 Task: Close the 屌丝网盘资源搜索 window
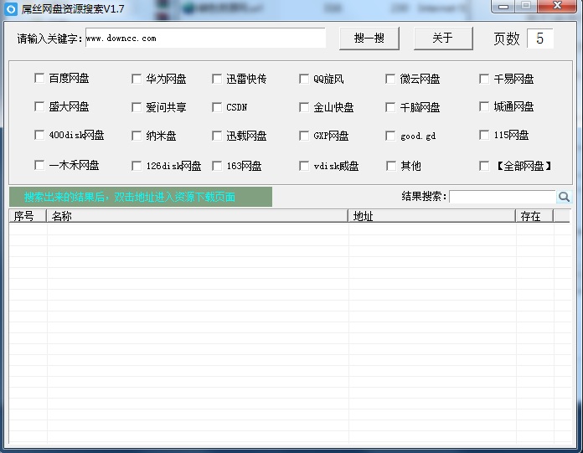[557, 7]
